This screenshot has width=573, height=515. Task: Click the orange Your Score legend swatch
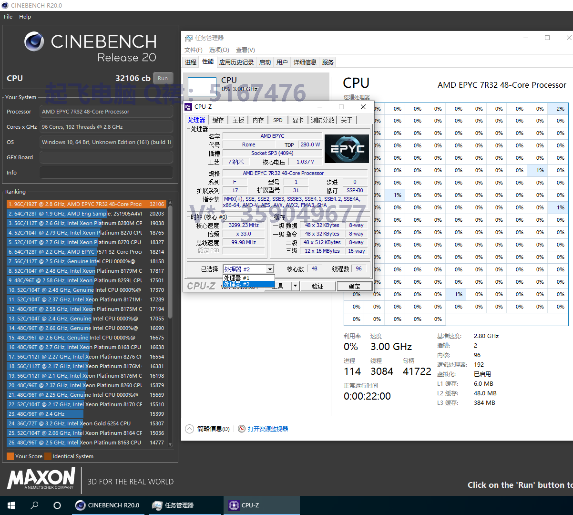[10, 456]
